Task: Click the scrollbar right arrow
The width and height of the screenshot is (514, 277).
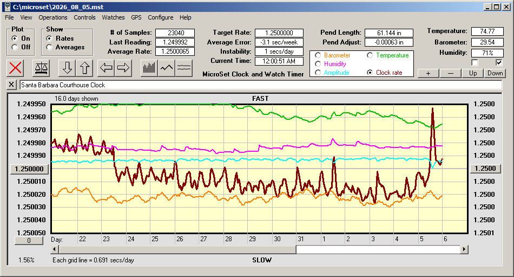Action: 464,249
